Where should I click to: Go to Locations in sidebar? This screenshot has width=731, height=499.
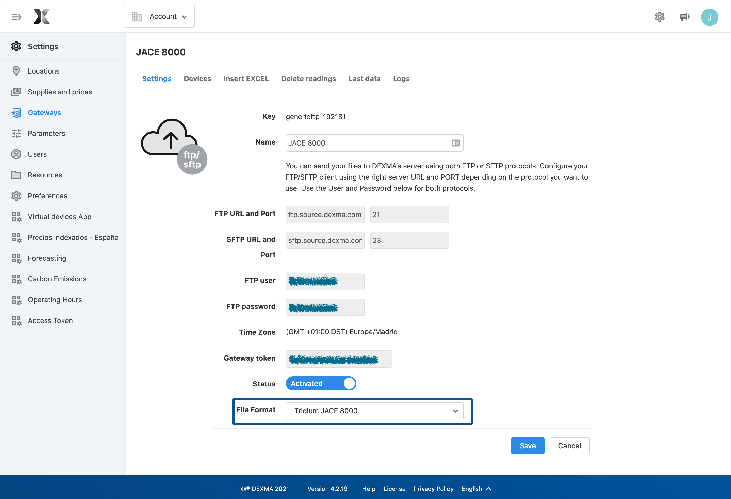tap(43, 71)
